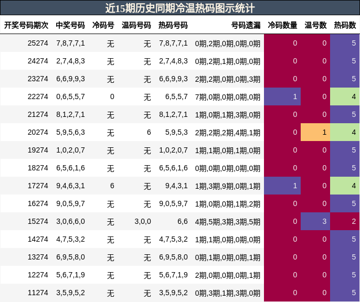360x302 pixels.
Task: Select period number 19274
Action: coord(38,150)
